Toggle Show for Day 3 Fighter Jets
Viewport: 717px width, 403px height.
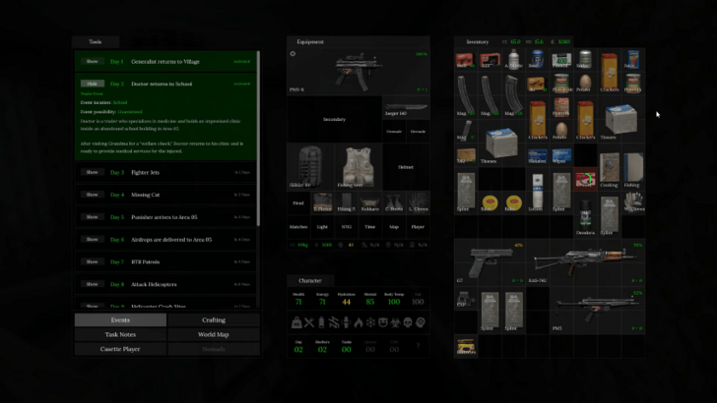click(93, 172)
